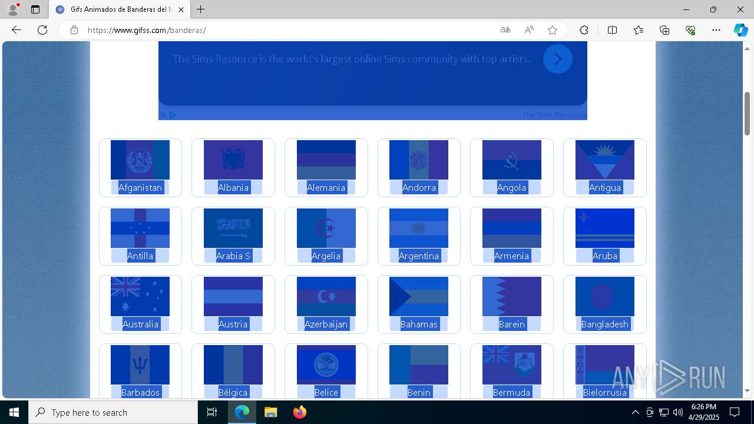Show hidden system tray icons
Viewport: 754px width, 424px height.
[635, 412]
